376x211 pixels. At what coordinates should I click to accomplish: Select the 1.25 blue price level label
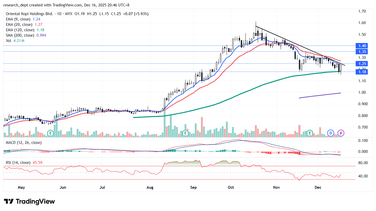pos(362,64)
